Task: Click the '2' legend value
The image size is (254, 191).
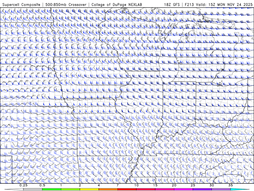Action: (80, 185)
